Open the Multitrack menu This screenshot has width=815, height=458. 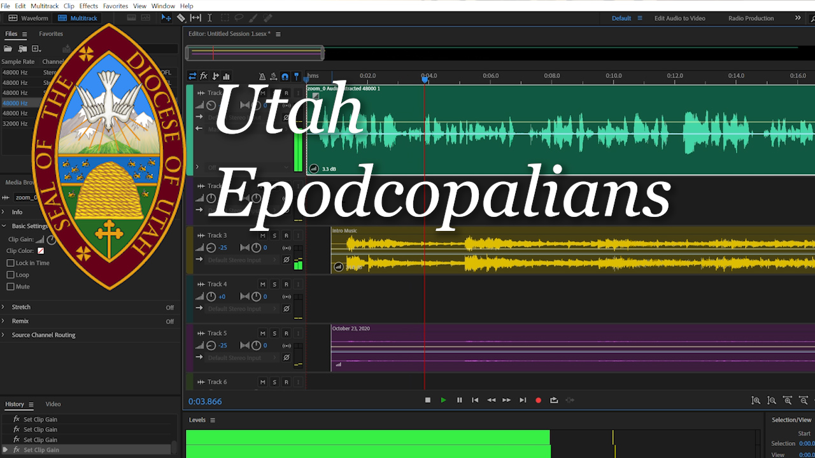[45, 6]
